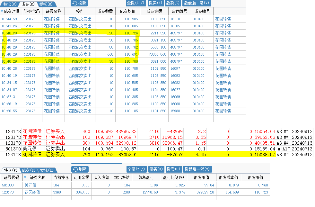Click the 卖出冻结 column header
The width and height of the screenshot is (315, 207).
pyautogui.click(x=122, y=177)
